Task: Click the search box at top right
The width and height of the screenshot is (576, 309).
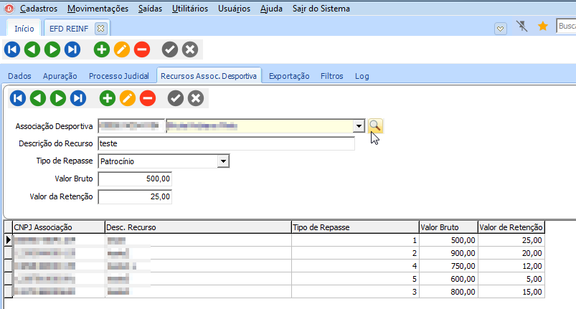Action: (566, 26)
